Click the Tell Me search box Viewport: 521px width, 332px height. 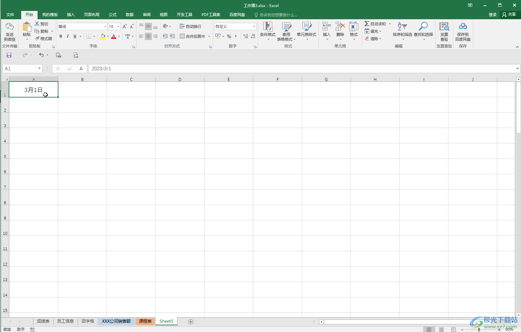pyautogui.click(x=276, y=15)
